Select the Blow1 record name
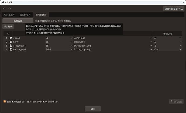Viewport: 186px width, 113px height. [16, 42]
